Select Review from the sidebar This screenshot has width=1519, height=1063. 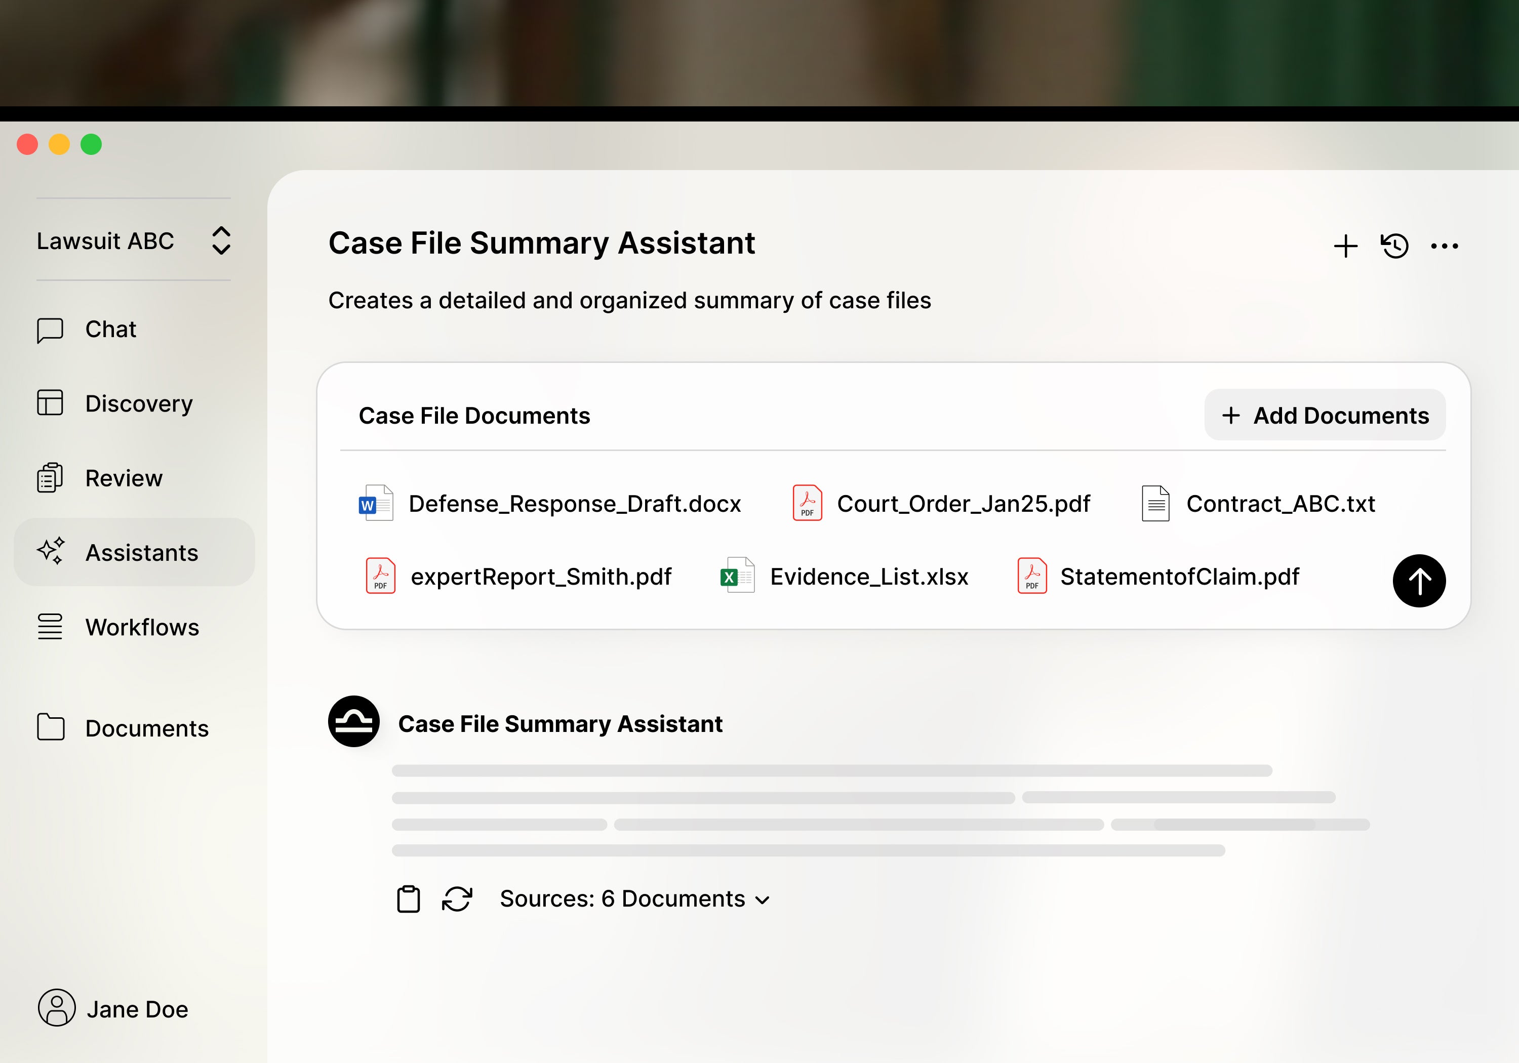[x=123, y=478]
